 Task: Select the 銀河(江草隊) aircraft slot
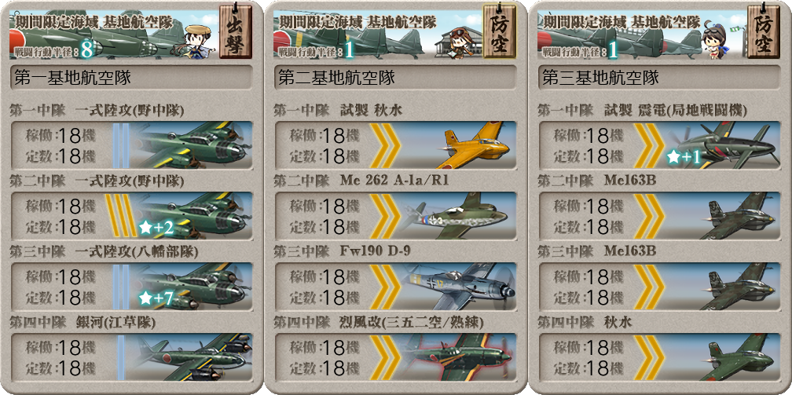[x=131, y=357]
